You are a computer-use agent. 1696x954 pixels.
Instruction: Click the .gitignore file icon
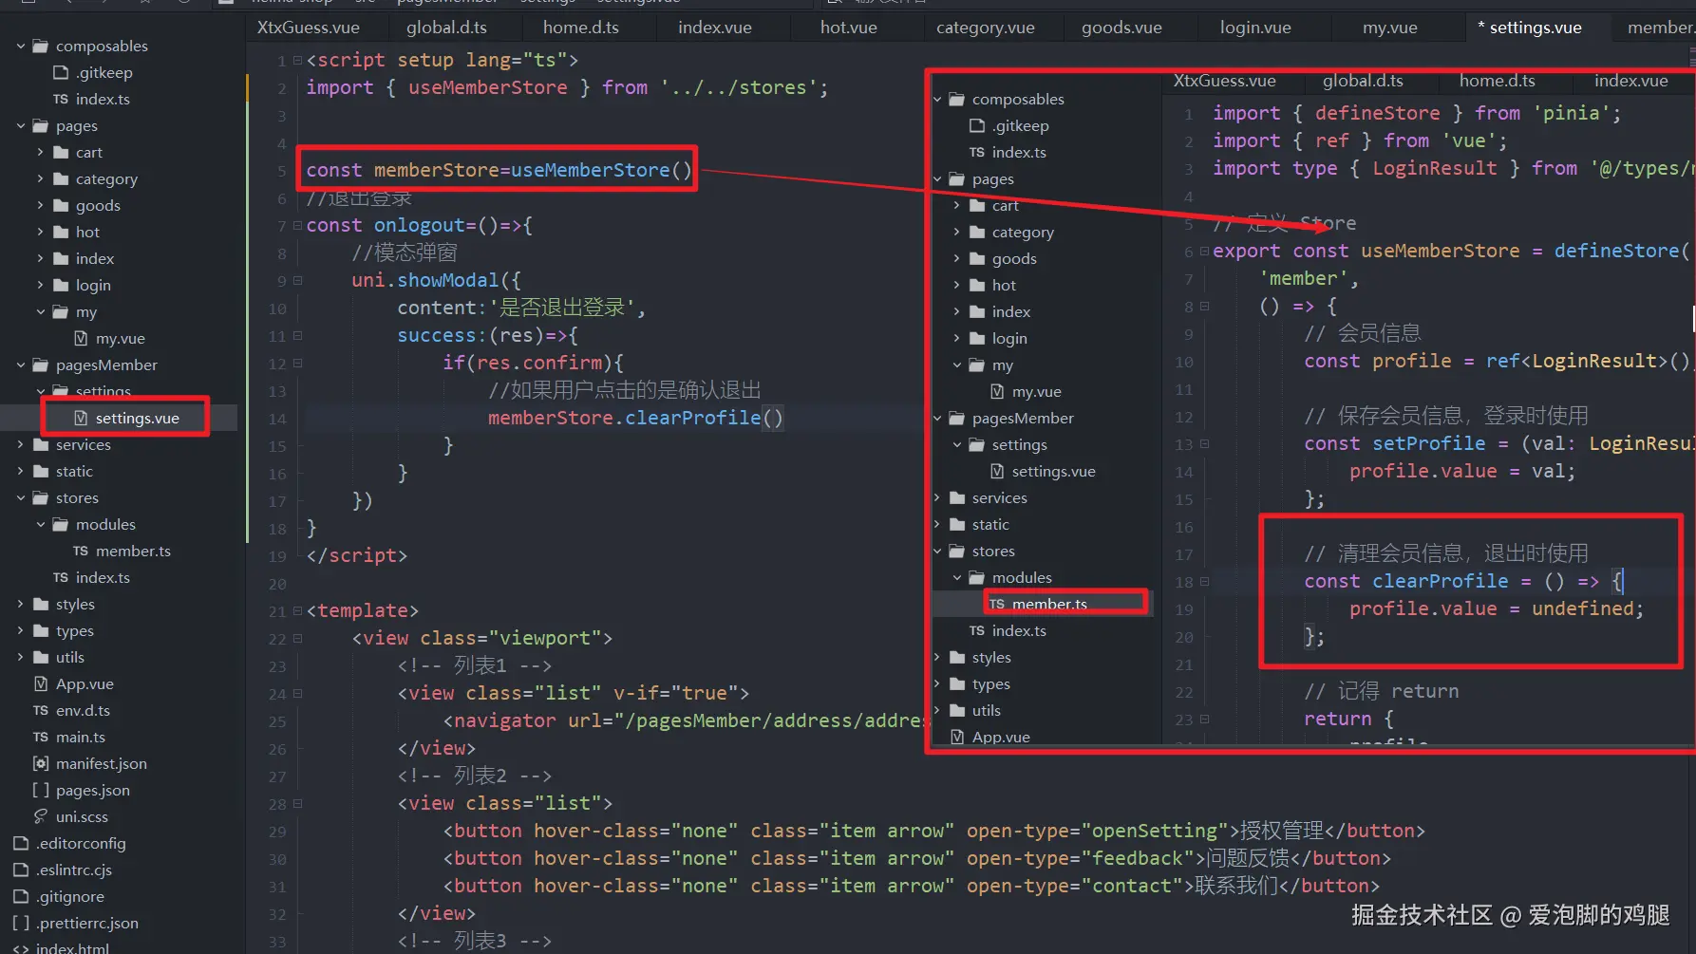(21, 896)
